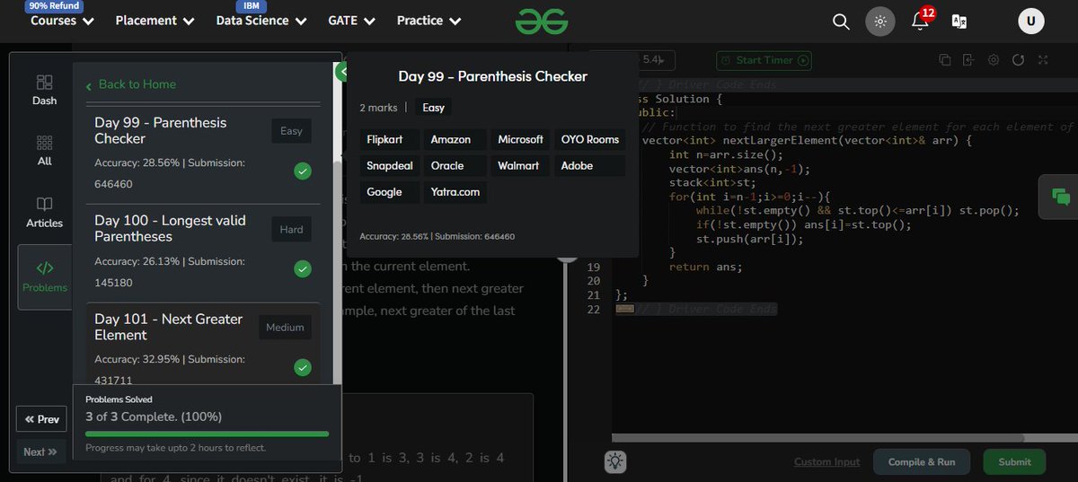Collapse the side panel green arrow
The width and height of the screenshot is (1078, 482).
341,72
